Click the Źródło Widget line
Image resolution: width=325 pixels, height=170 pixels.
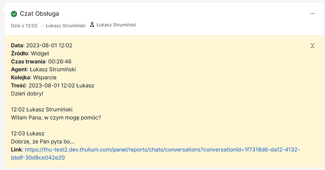pyautogui.click(x=30, y=53)
